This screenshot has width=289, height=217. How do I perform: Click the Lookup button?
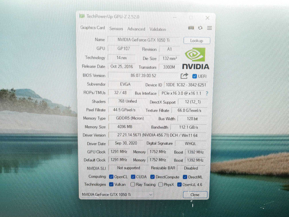197,41
